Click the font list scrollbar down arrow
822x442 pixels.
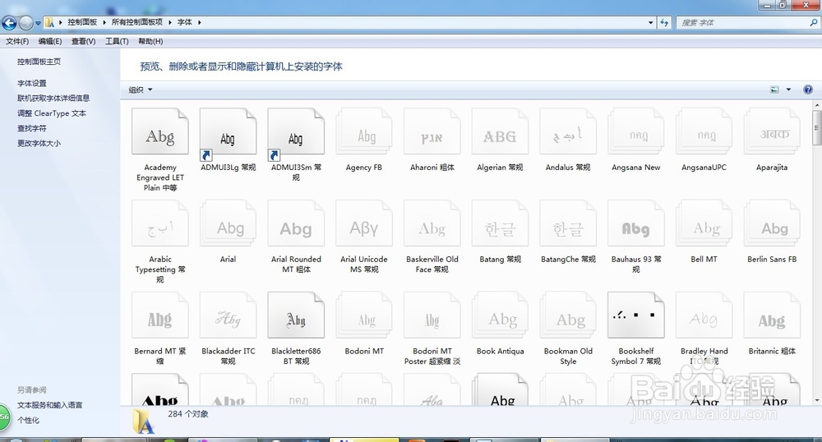(x=817, y=401)
